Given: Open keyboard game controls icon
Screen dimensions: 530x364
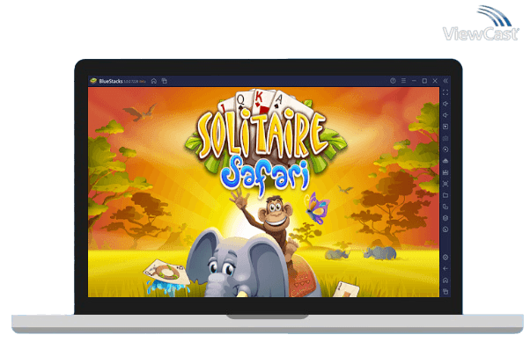Looking at the screenshot, I should point(445,138).
